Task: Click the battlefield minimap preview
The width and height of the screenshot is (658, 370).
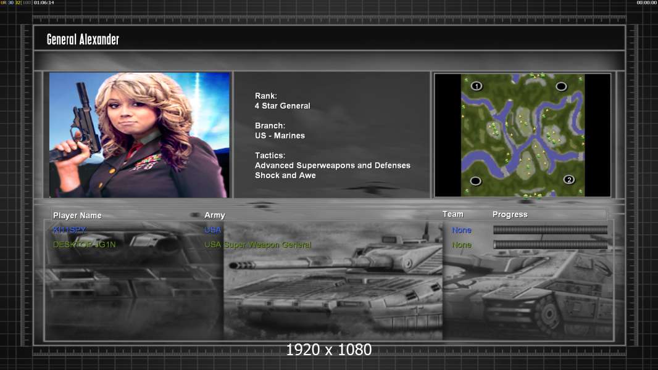Action: (522, 135)
